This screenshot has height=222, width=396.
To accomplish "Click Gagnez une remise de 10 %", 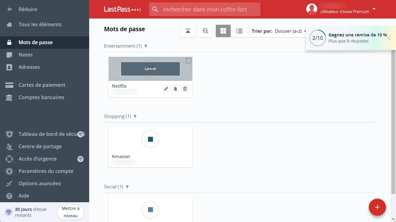I will pos(358,35).
